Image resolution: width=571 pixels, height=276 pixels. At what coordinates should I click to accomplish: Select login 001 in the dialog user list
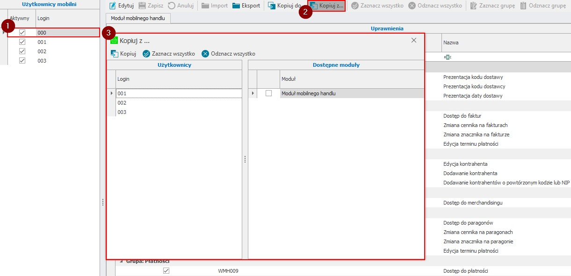179,93
